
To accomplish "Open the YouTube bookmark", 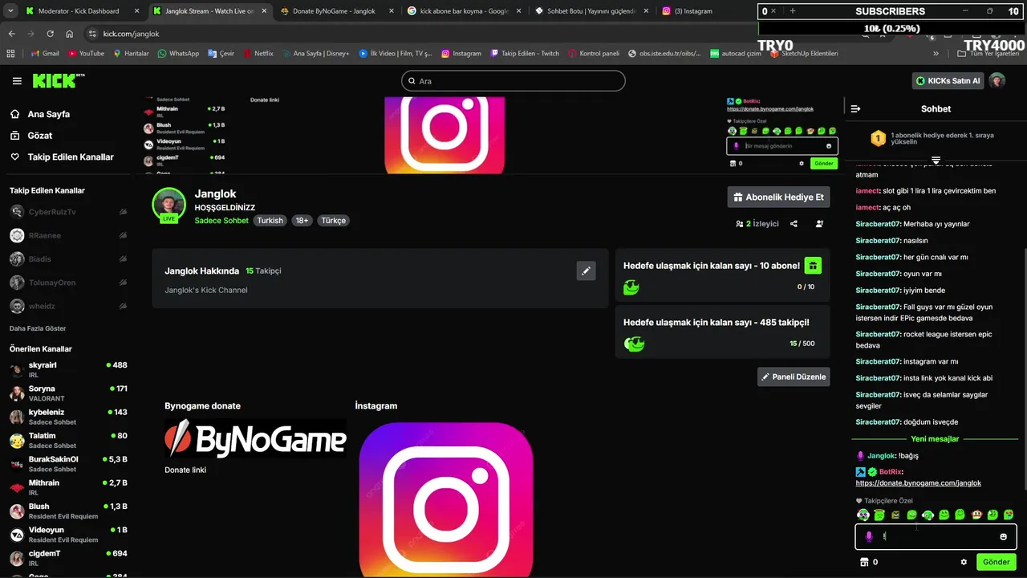I will pyautogui.click(x=86, y=54).
